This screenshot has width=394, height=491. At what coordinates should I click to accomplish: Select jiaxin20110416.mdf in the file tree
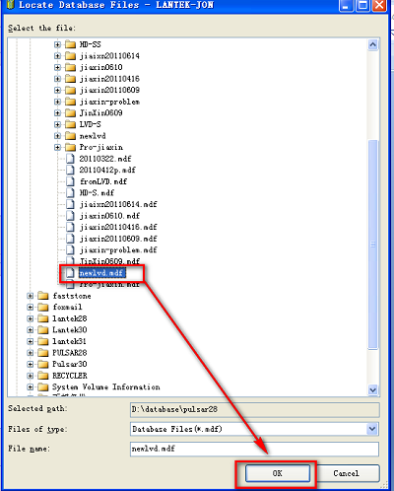click(x=118, y=227)
